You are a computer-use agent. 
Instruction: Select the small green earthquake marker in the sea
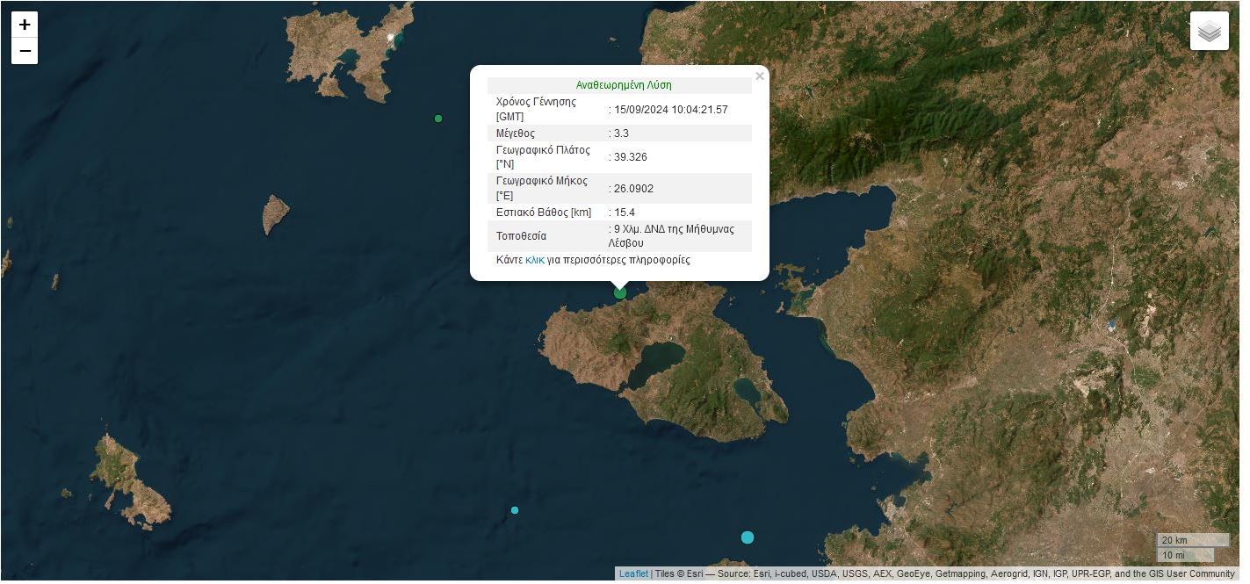[438, 119]
